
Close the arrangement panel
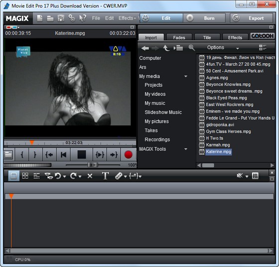click(x=272, y=172)
